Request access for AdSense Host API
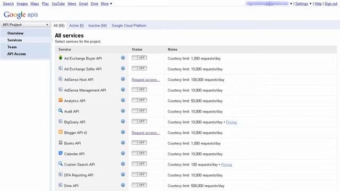The height and width of the screenshot is (191, 340). coord(146,80)
